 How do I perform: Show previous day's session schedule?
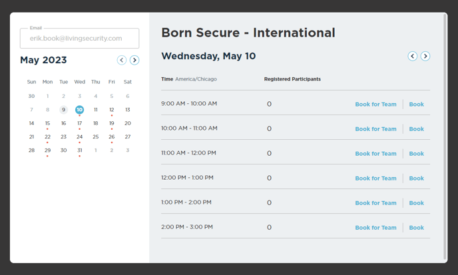click(x=413, y=56)
